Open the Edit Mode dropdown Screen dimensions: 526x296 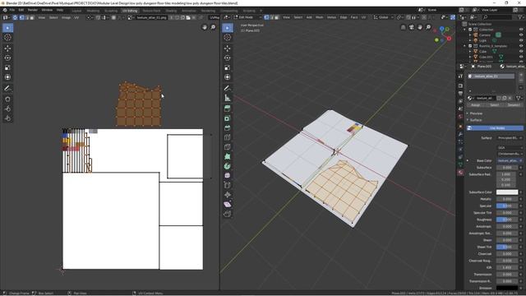(247, 17)
